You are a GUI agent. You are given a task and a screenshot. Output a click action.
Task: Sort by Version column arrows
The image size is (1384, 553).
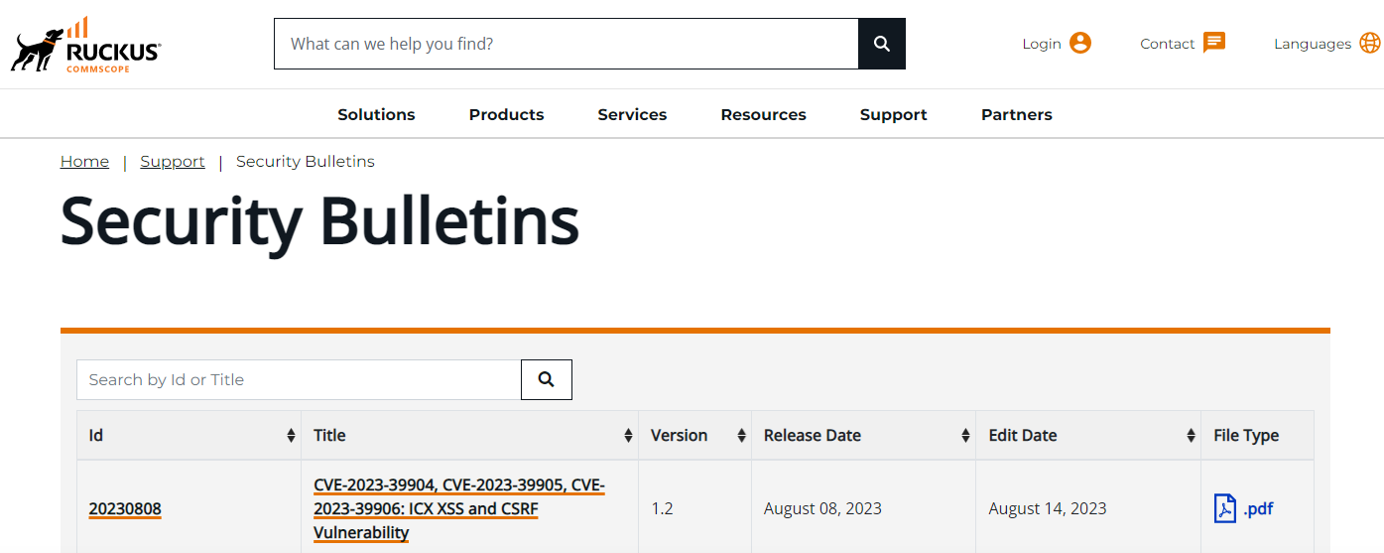(741, 436)
